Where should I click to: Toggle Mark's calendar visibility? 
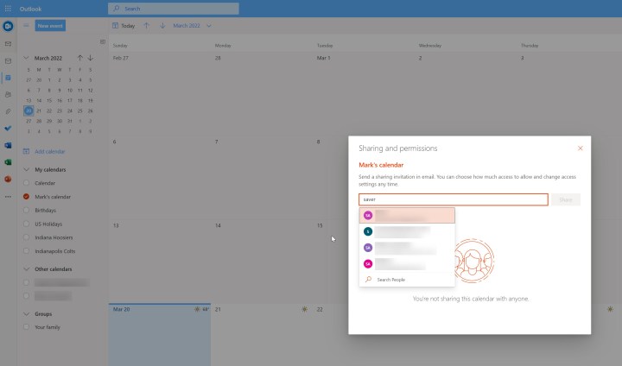coord(26,197)
